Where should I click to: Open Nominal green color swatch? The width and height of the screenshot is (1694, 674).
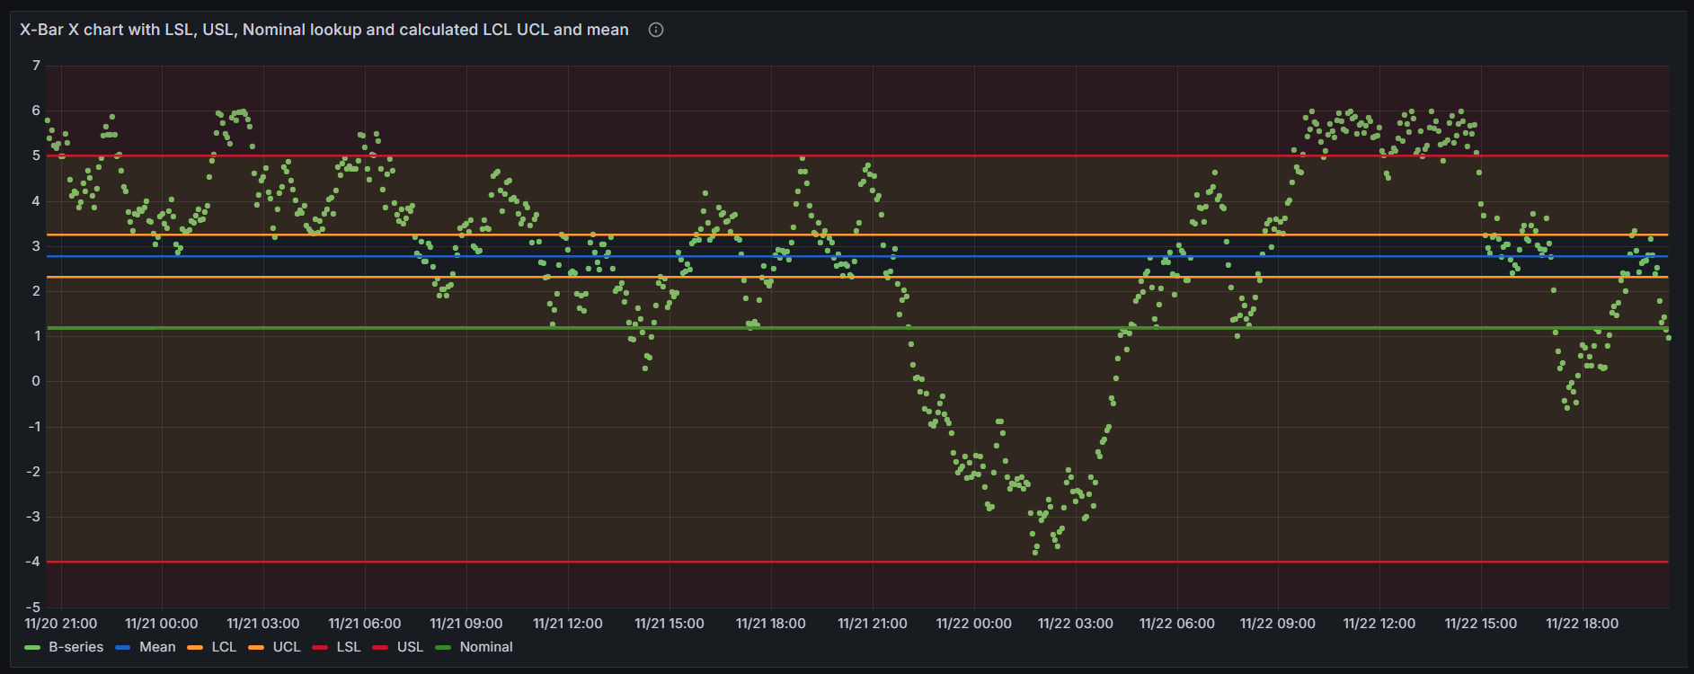coord(443,648)
